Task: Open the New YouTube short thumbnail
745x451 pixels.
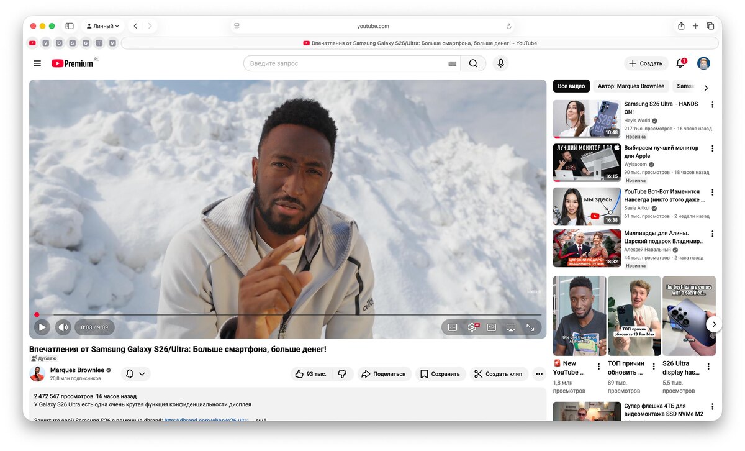Action: (579, 316)
